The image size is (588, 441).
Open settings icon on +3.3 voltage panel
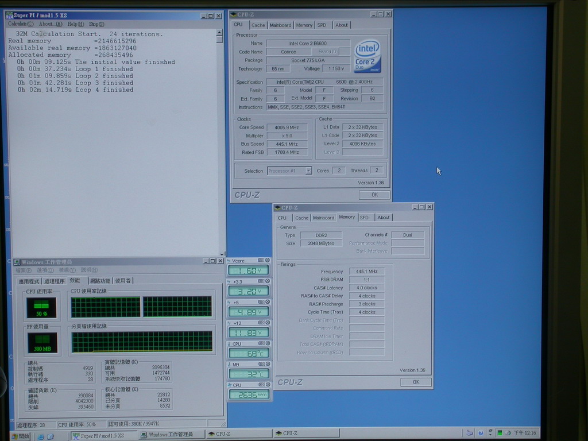261,281
